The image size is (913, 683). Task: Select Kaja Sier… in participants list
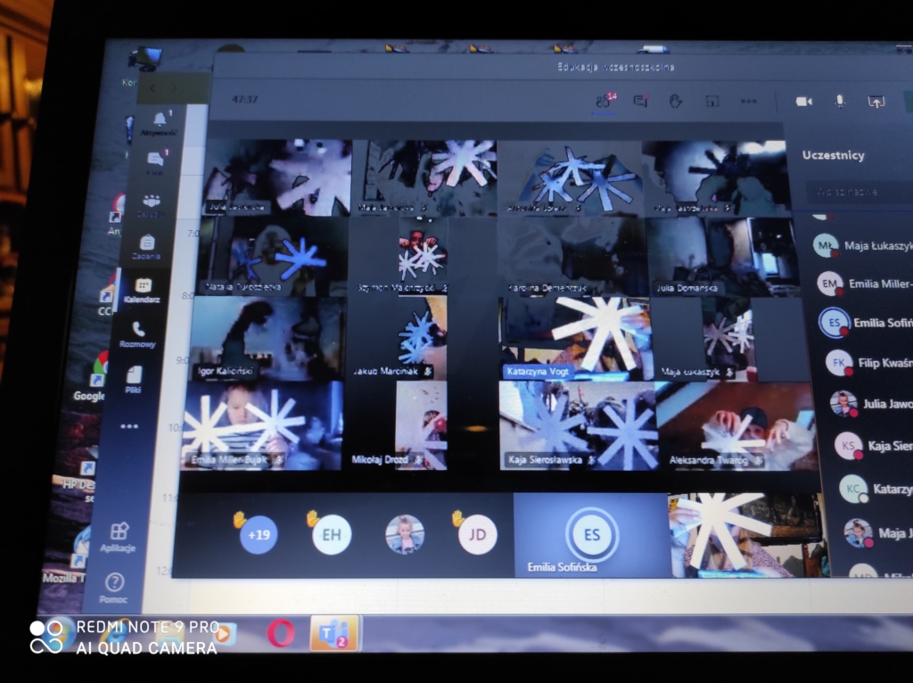[874, 446]
